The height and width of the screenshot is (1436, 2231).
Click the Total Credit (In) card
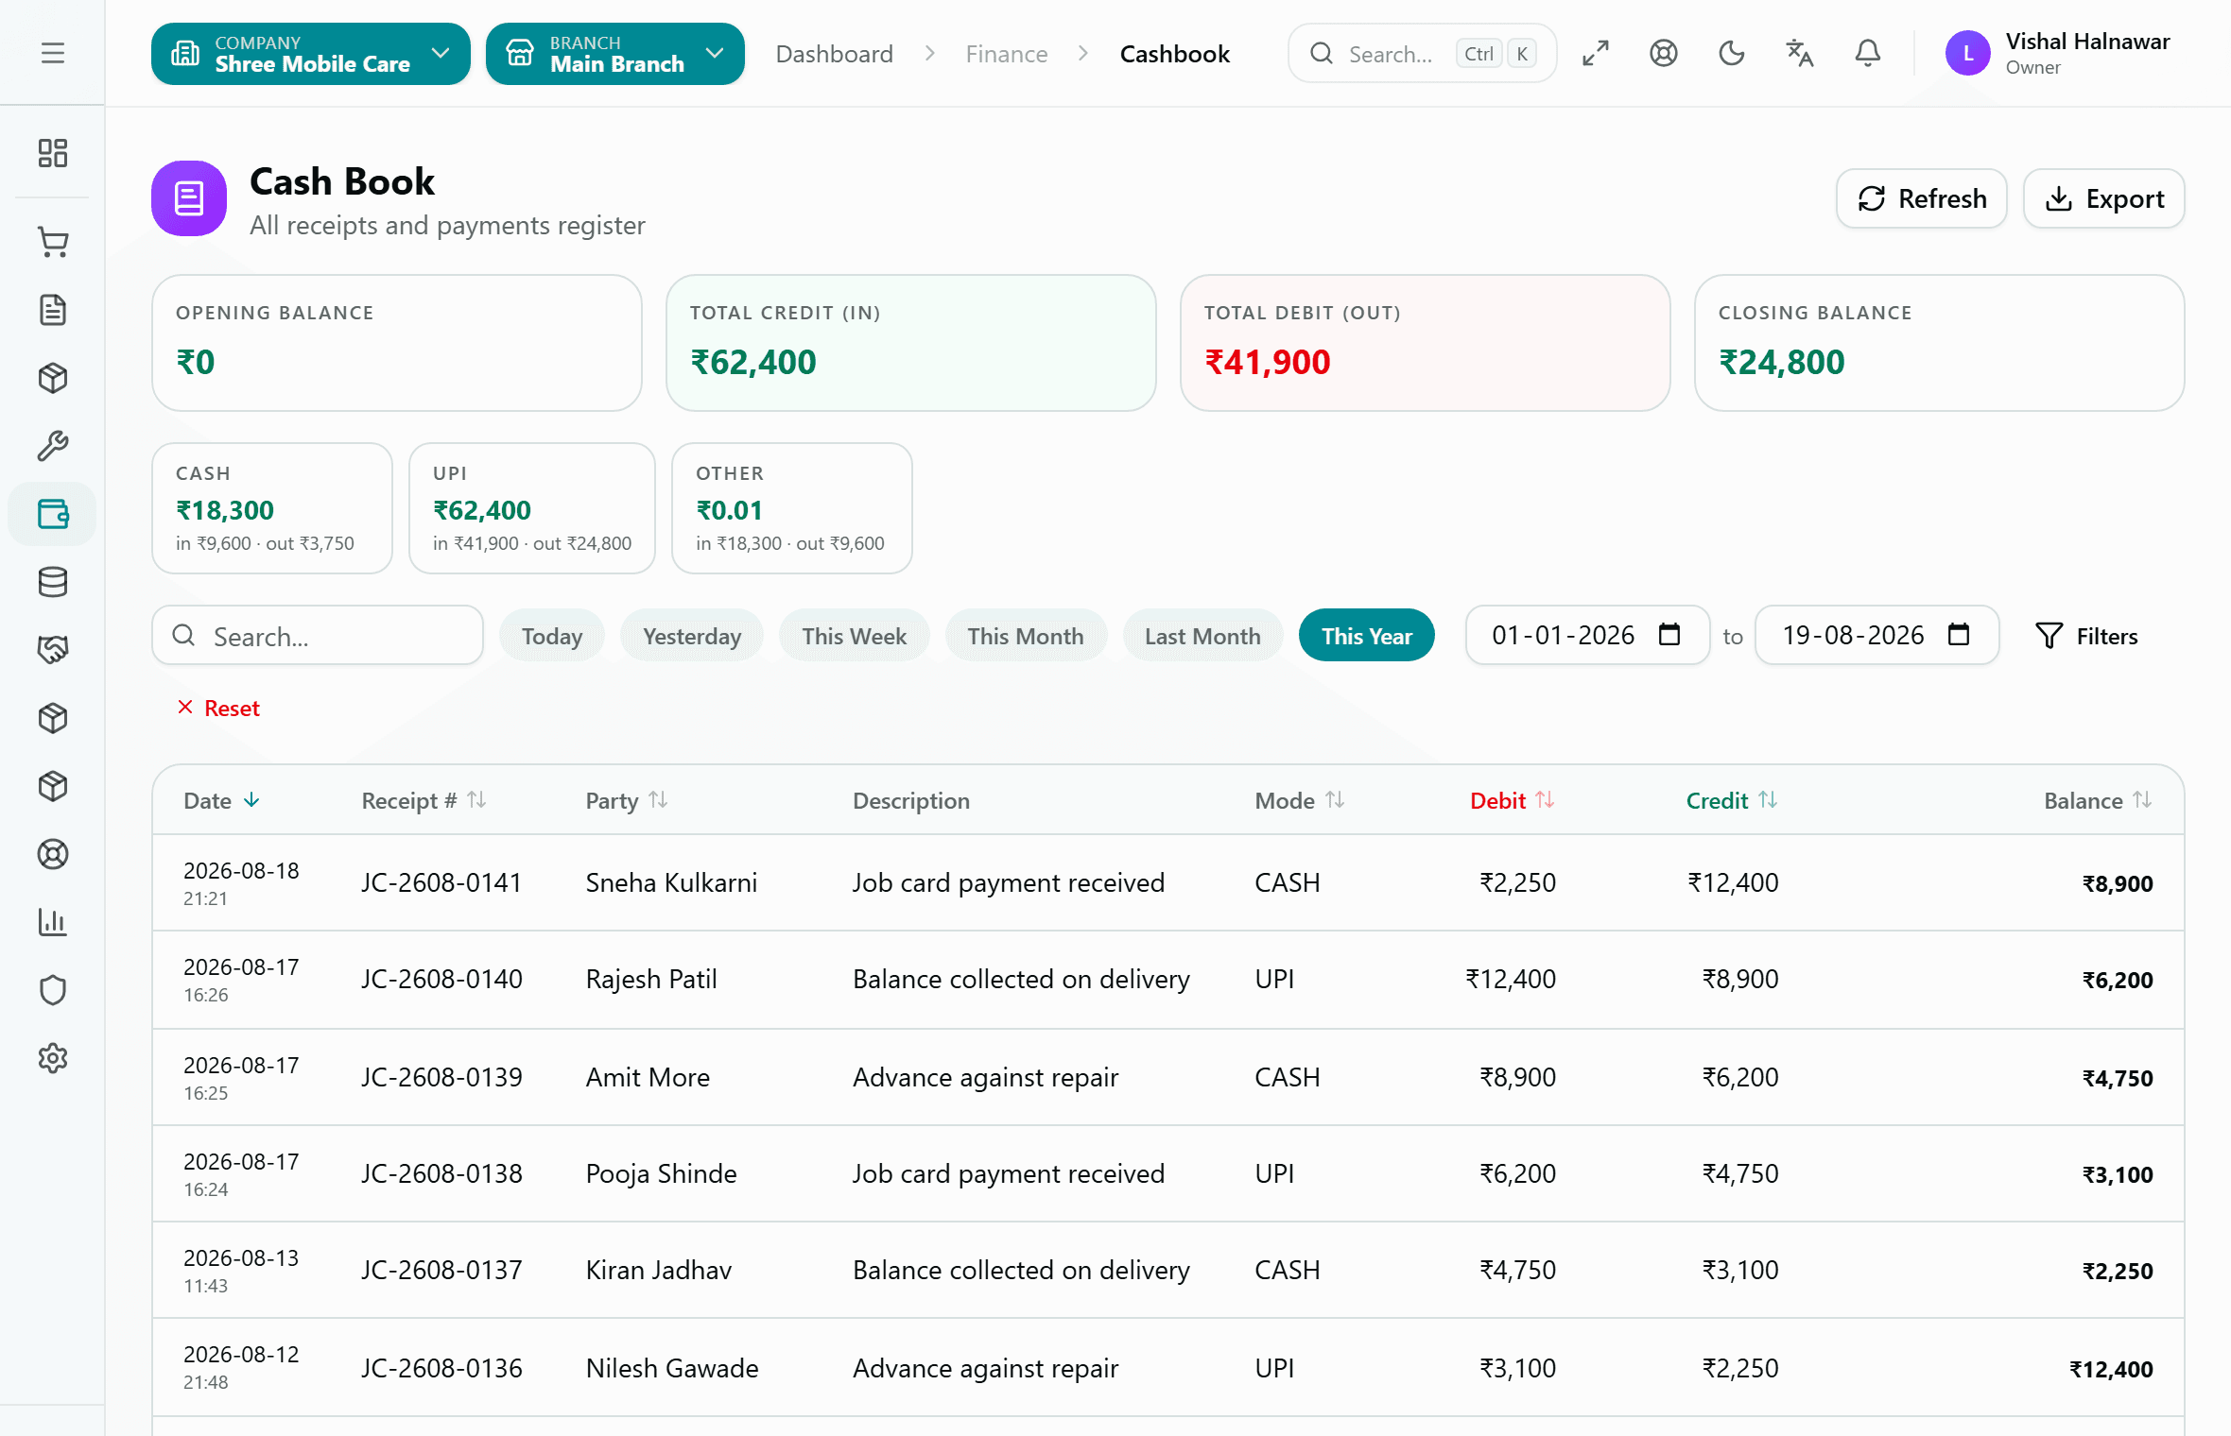tap(911, 343)
